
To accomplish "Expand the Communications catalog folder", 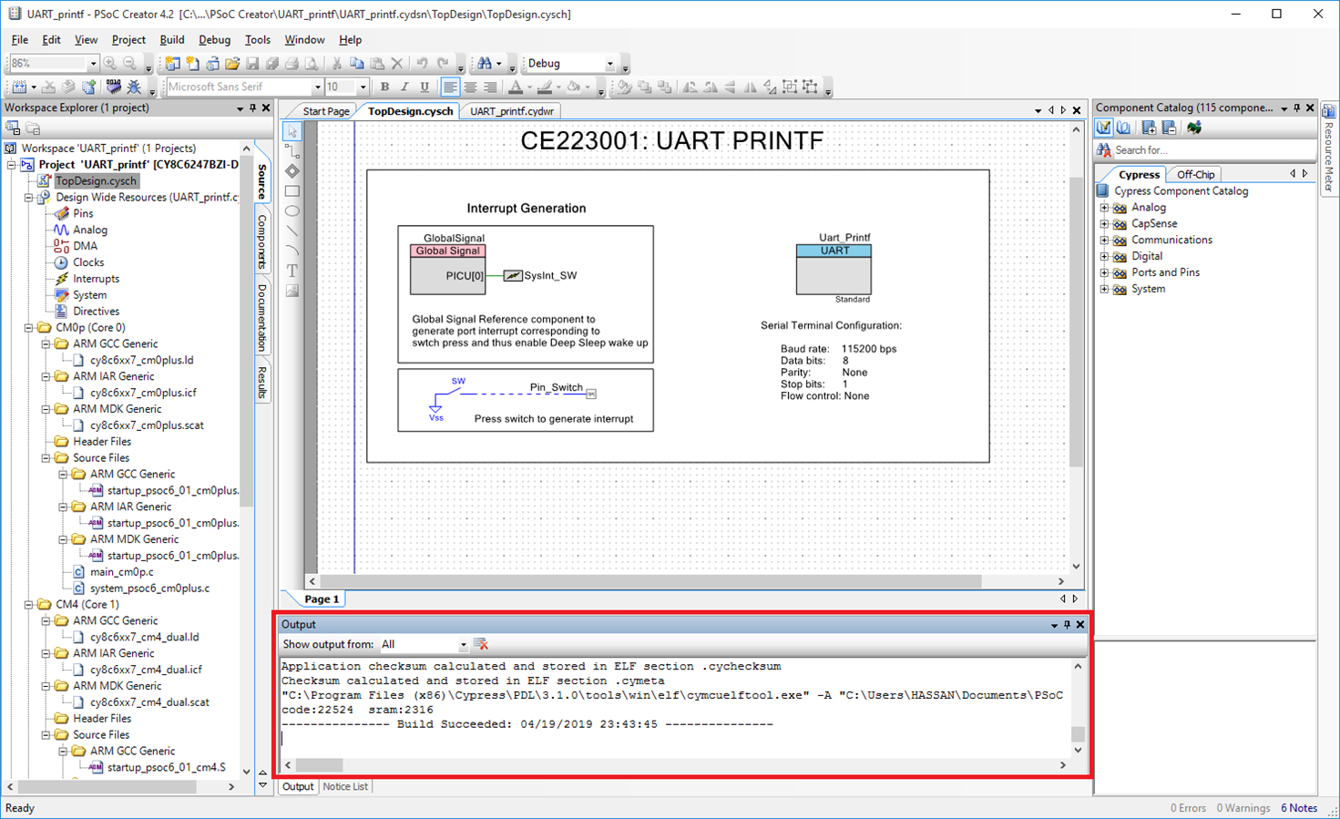I will [1104, 241].
